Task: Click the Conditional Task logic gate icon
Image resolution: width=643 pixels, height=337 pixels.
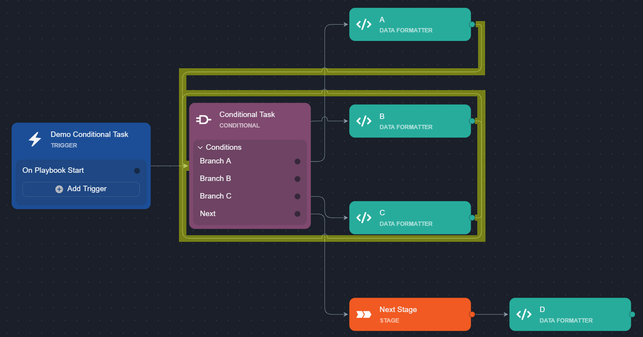Action: pos(203,120)
